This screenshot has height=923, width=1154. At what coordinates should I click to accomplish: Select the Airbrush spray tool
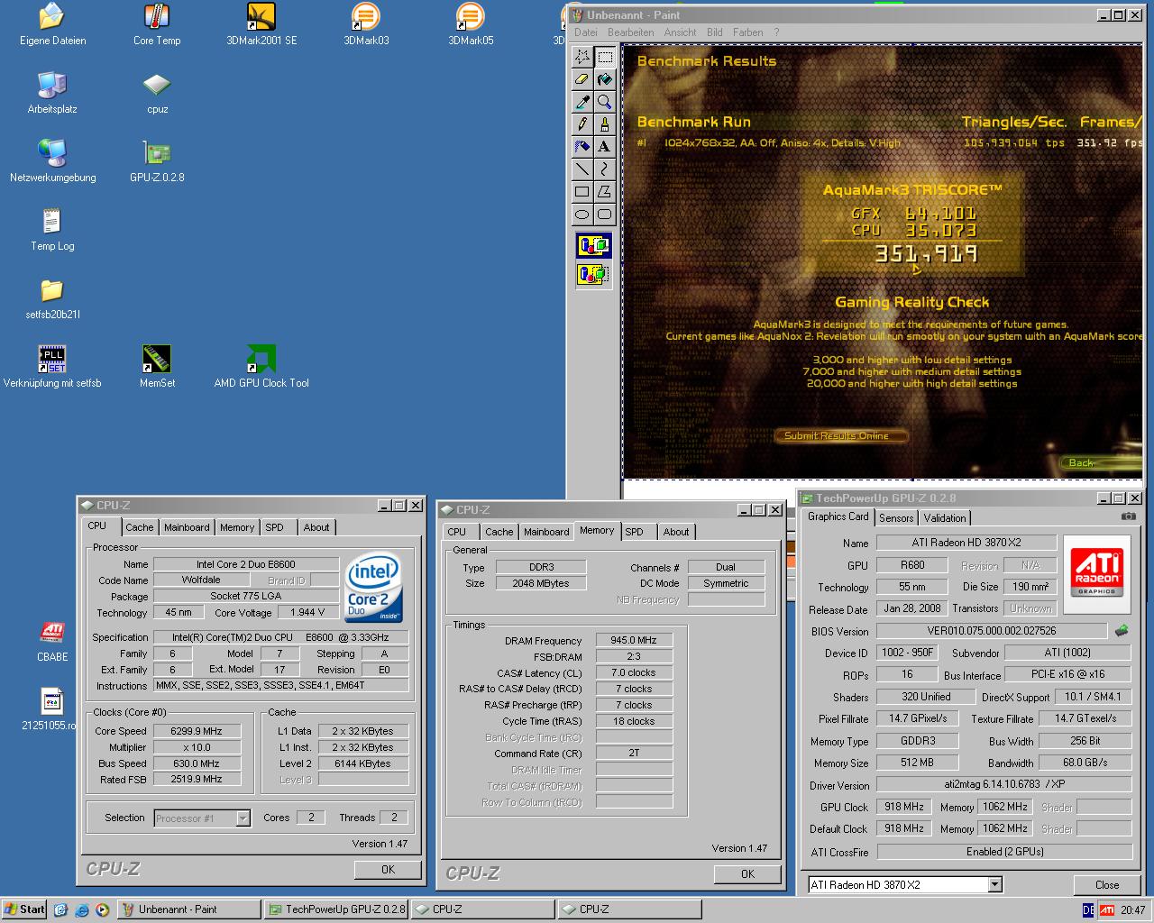click(582, 147)
